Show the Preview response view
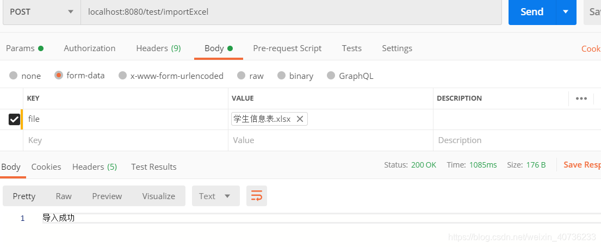This screenshot has width=601, height=247. click(x=107, y=196)
